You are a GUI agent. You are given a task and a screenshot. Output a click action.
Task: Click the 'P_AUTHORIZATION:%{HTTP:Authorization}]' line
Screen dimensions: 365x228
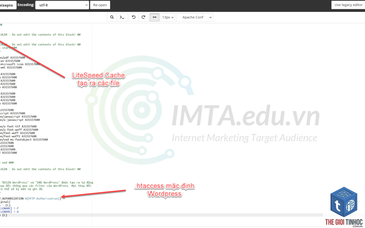point(30,199)
